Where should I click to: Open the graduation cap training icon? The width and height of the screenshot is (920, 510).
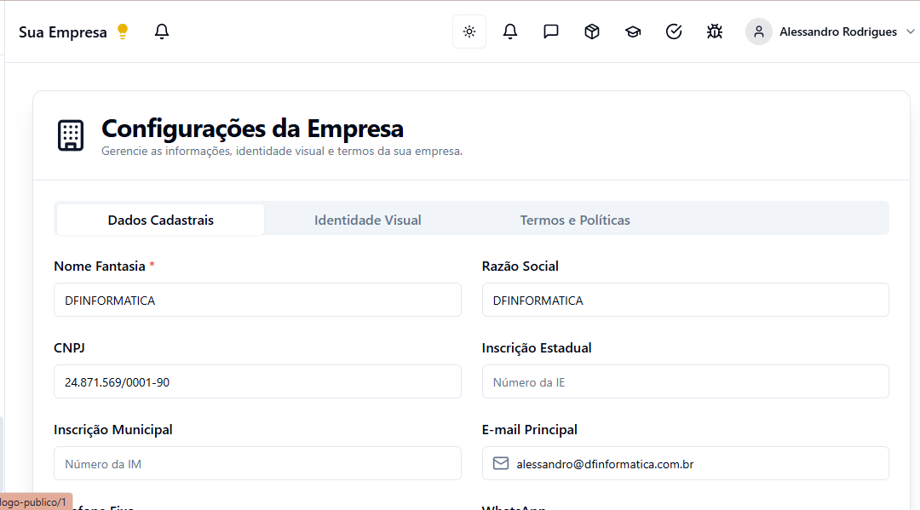[x=633, y=32]
